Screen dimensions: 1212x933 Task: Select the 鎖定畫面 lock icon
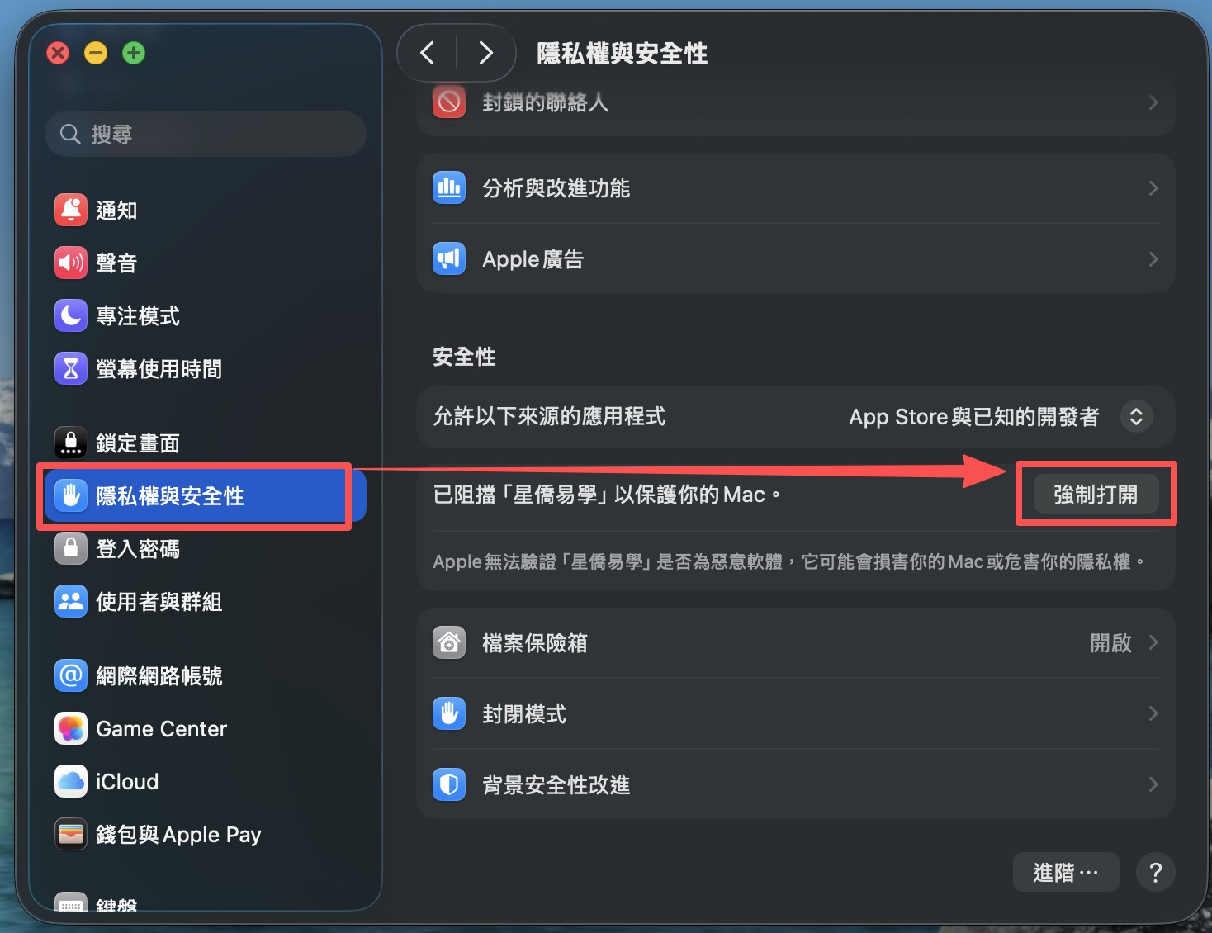(71, 443)
